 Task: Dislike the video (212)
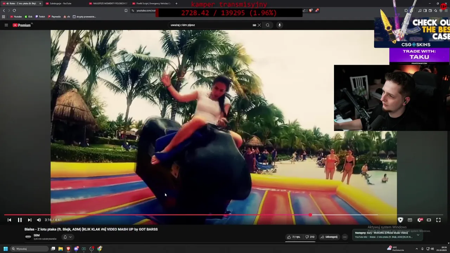pyautogui.click(x=310, y=237)
